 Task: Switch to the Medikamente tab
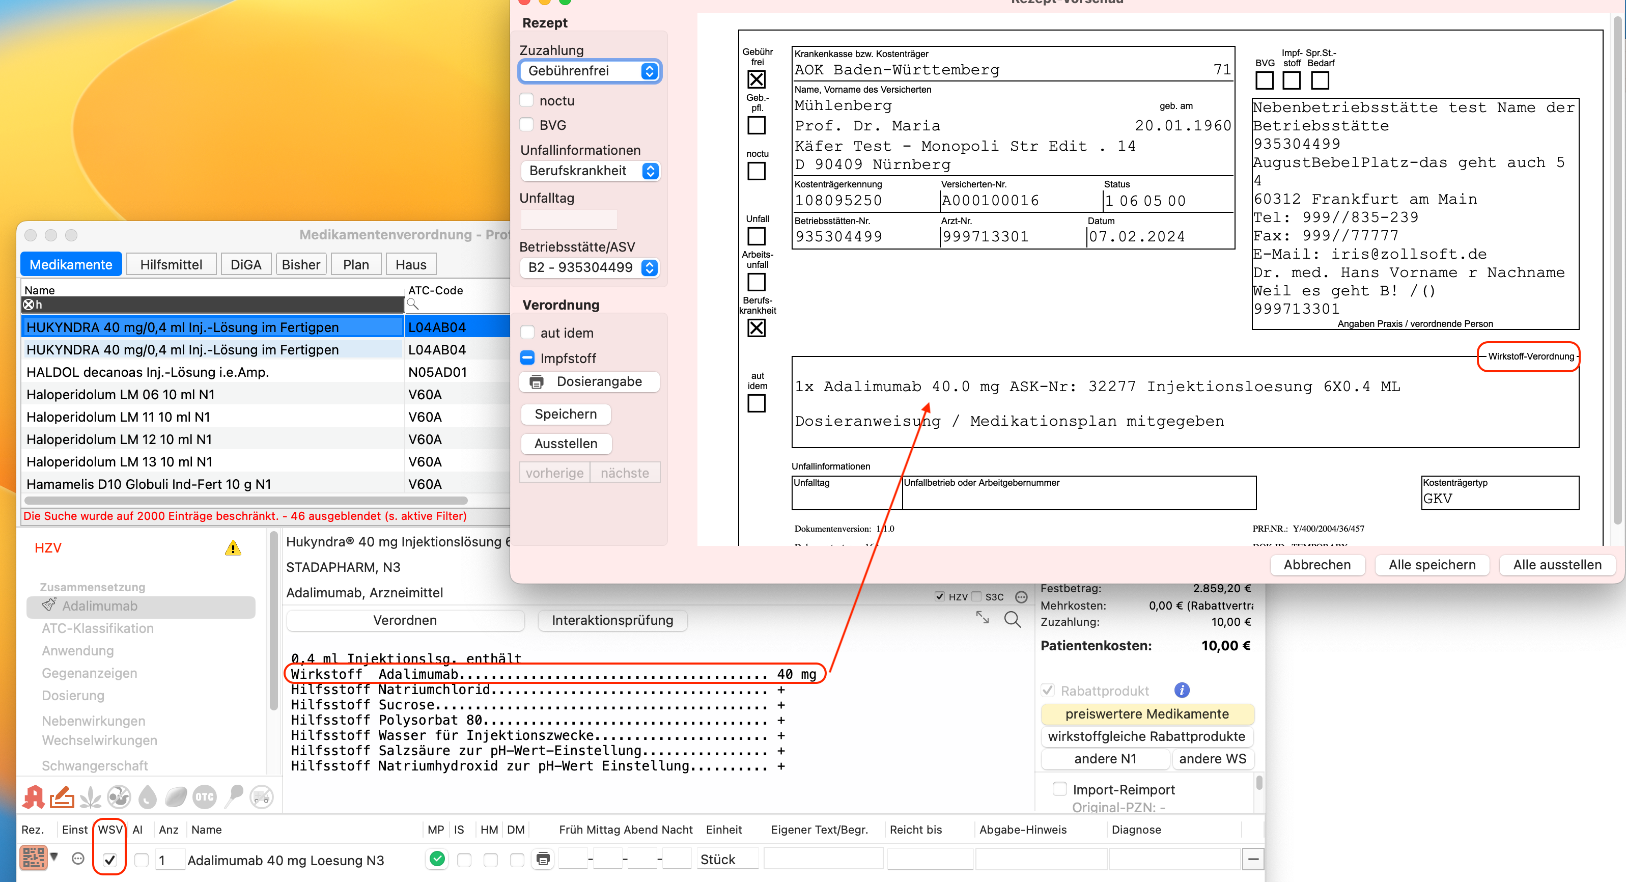pos(71,264)
